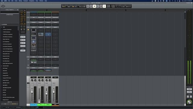193x109 pixels.
Task: Toggle the loop button in the transport
Action: point(104,6)
